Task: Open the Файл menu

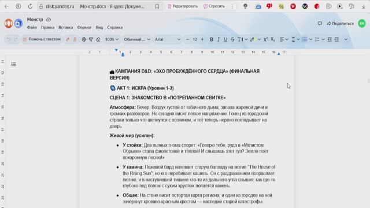Action: (32, 27)
